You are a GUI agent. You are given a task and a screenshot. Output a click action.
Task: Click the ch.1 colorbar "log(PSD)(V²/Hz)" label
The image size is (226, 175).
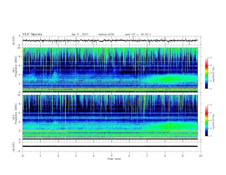point(214,75)
